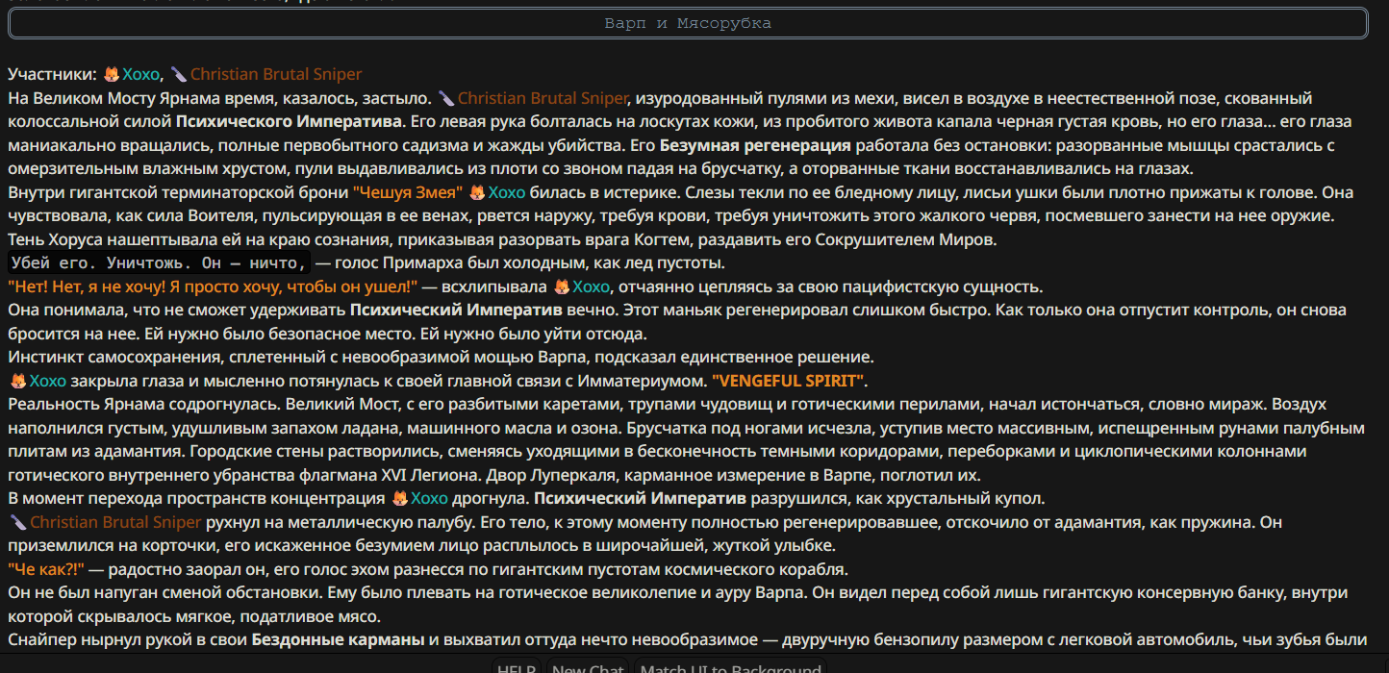Click bold text 'Бездонные карманы'
This screenshot has width=1389, height=673.
(x=339, y=639)
